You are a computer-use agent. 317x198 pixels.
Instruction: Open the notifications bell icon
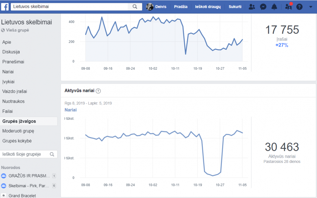click(274, 7)
